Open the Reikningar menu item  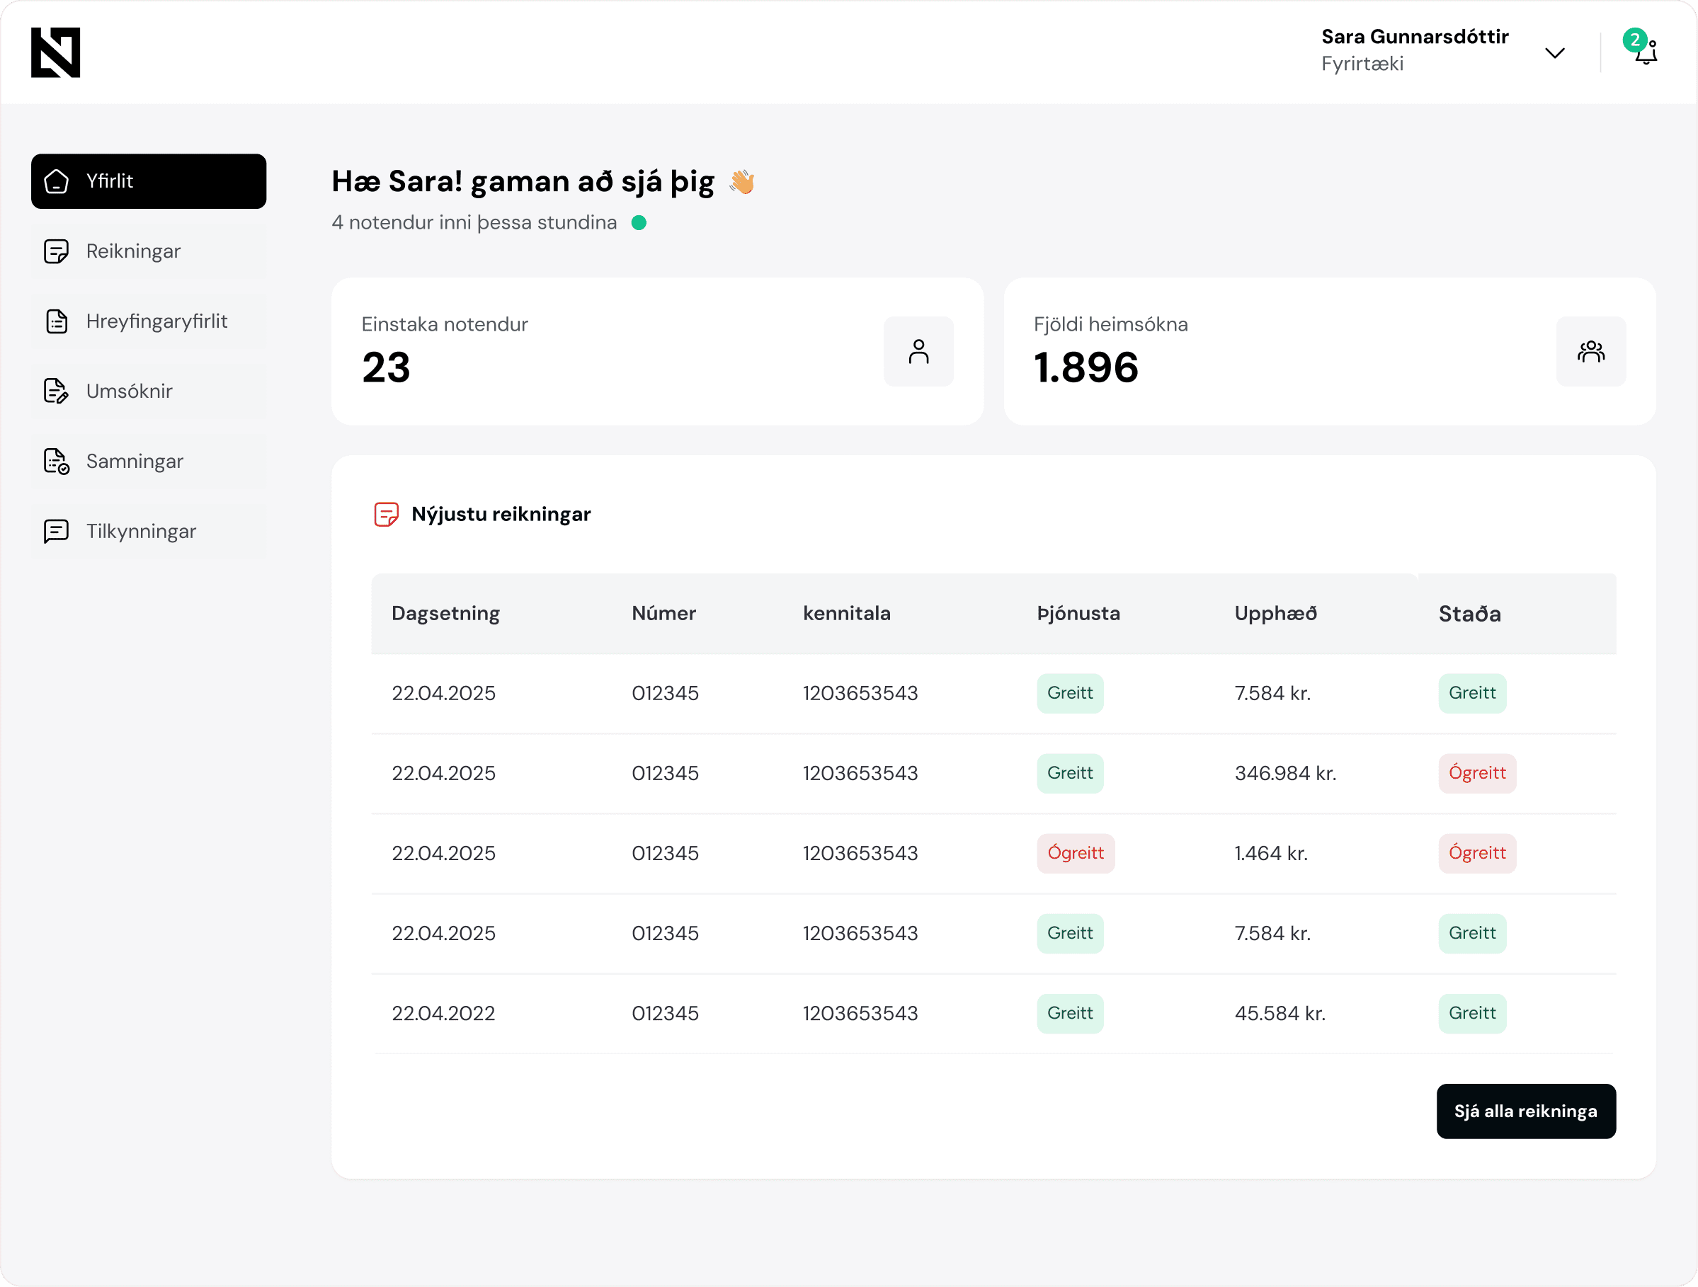point(133,251)
